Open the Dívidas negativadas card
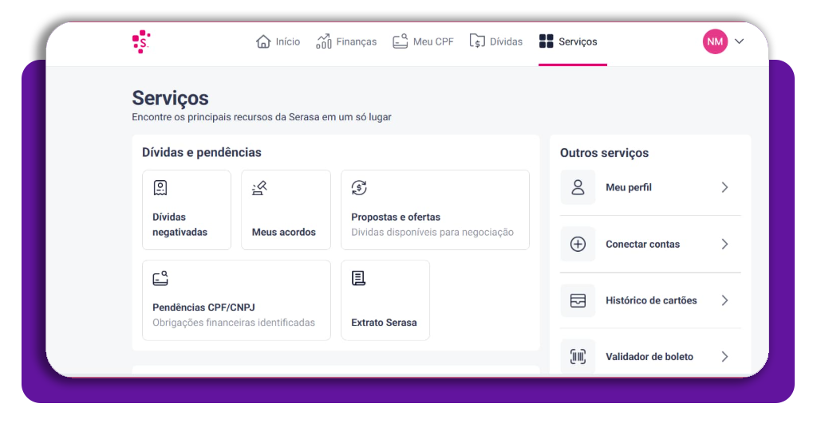Viewport: 817px width, 427px height. (187, 210)
